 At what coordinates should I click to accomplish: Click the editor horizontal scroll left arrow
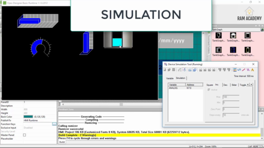[x=63, y=104]
